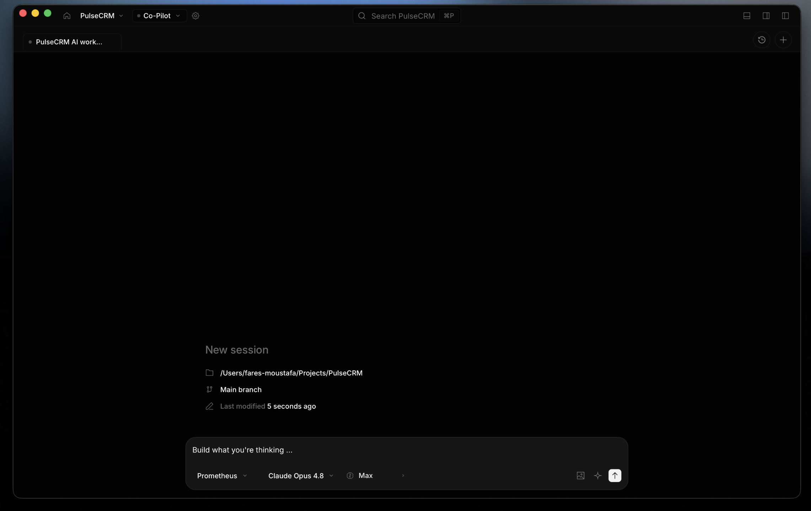Click the git branch icon
This screenshot has height=511, width=811.
point(209,389)
